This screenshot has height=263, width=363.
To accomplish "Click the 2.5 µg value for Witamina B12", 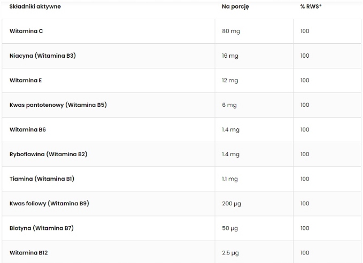I will 230,252.
